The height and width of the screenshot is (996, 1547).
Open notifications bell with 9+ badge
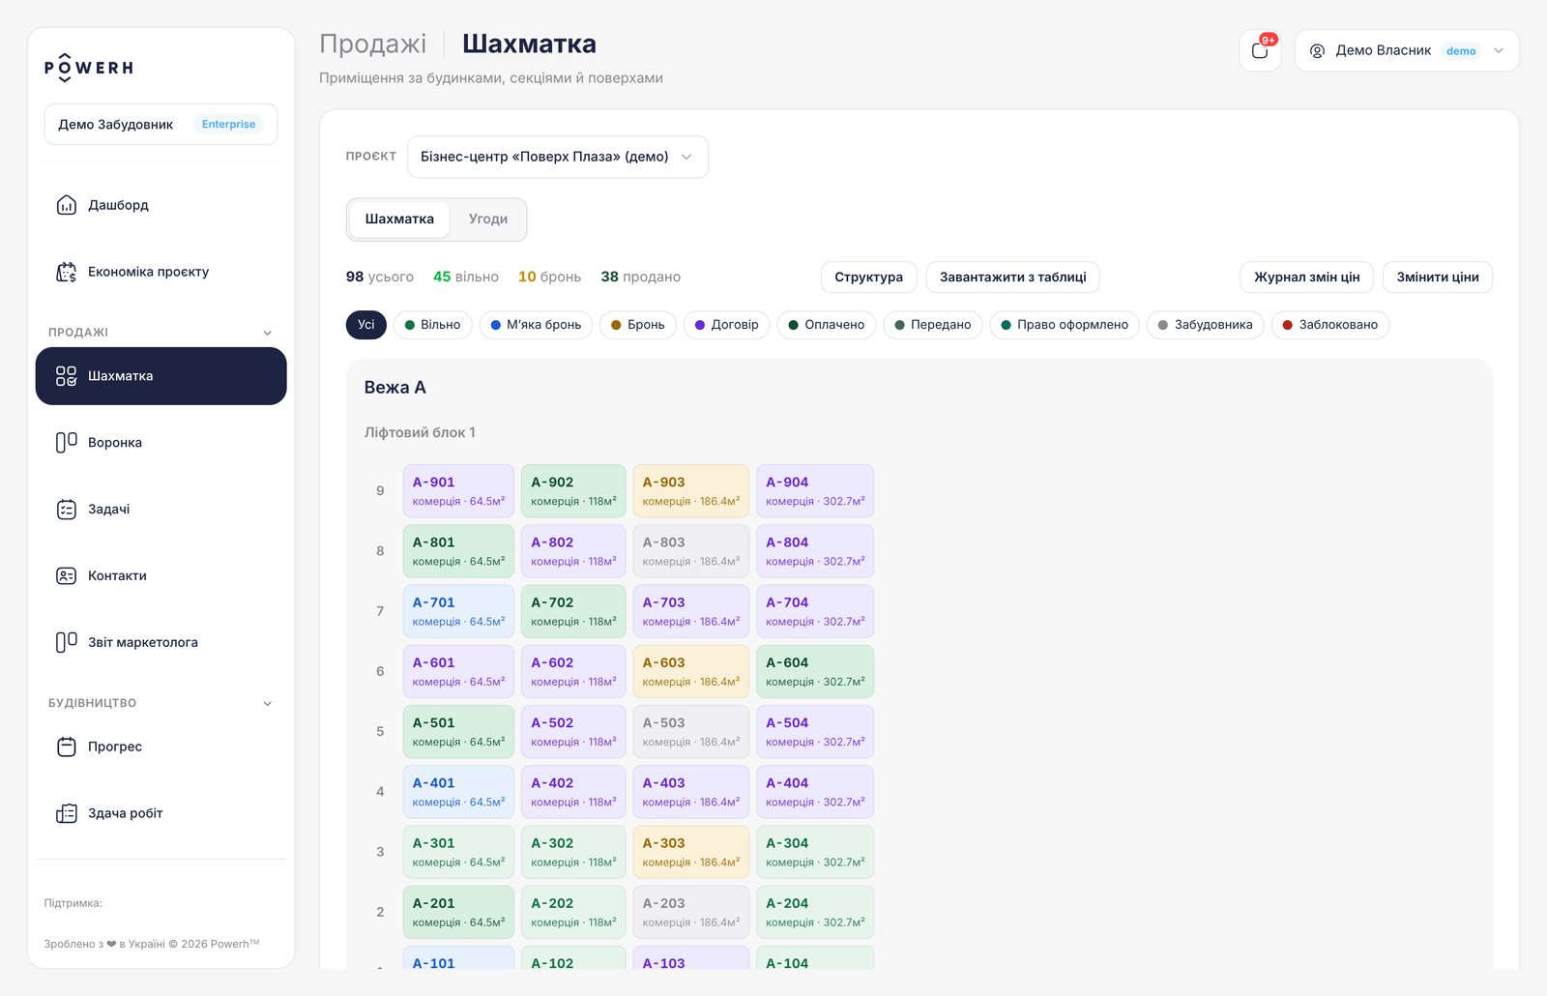tap(1260, 50)
